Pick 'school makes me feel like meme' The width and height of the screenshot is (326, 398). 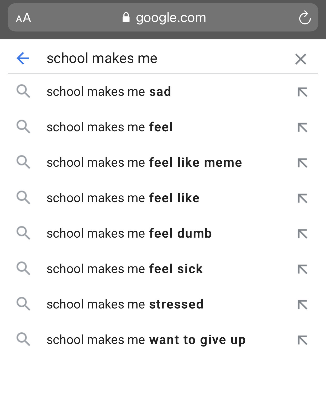click(x=163, y=163)
